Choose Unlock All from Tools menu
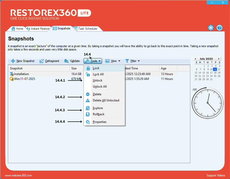Image resolution: width=230 pixels, height=179 pixels. pyautogui.click(x=100, y=87)
